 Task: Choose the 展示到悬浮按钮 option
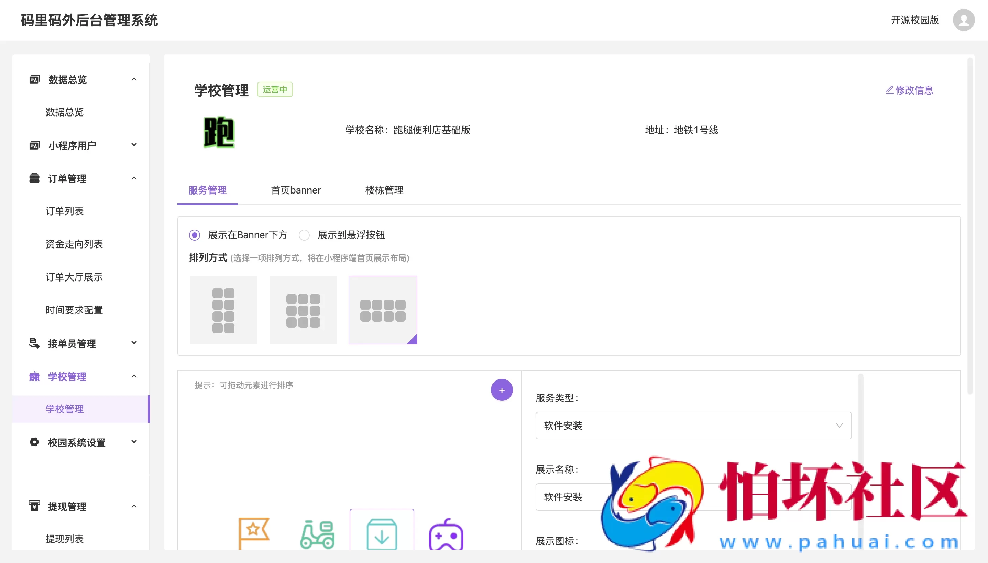pyautogui.click(x=304, y=235)
